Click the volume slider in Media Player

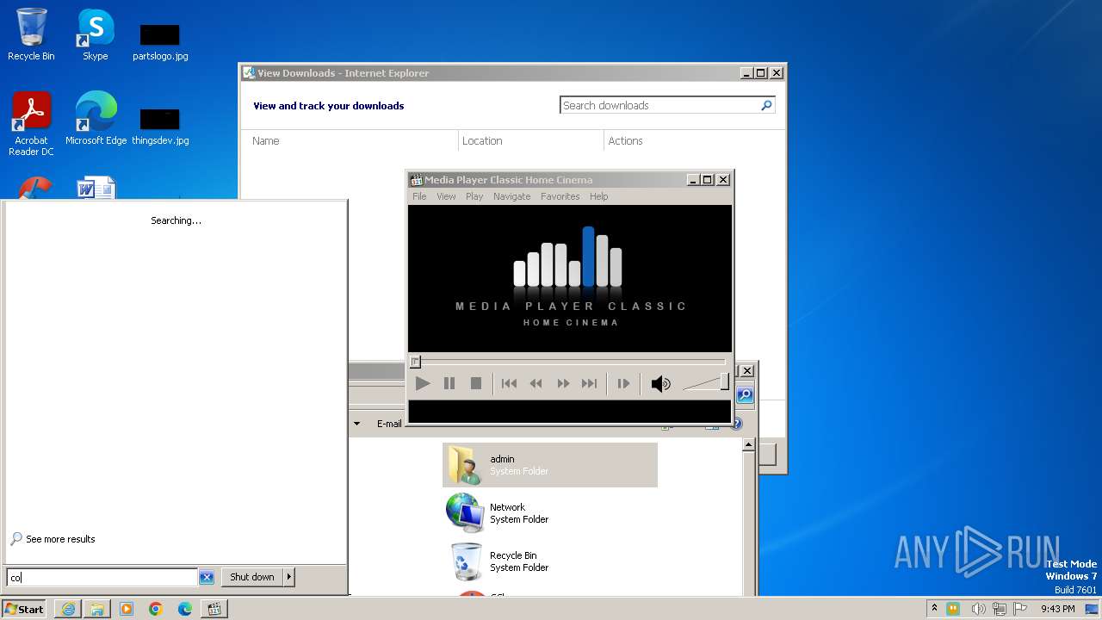click(x=706, y=382)
